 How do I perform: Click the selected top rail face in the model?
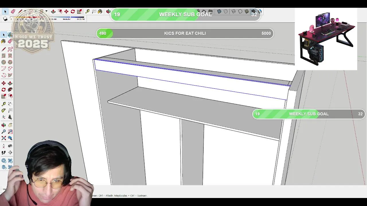pos(191,79)
